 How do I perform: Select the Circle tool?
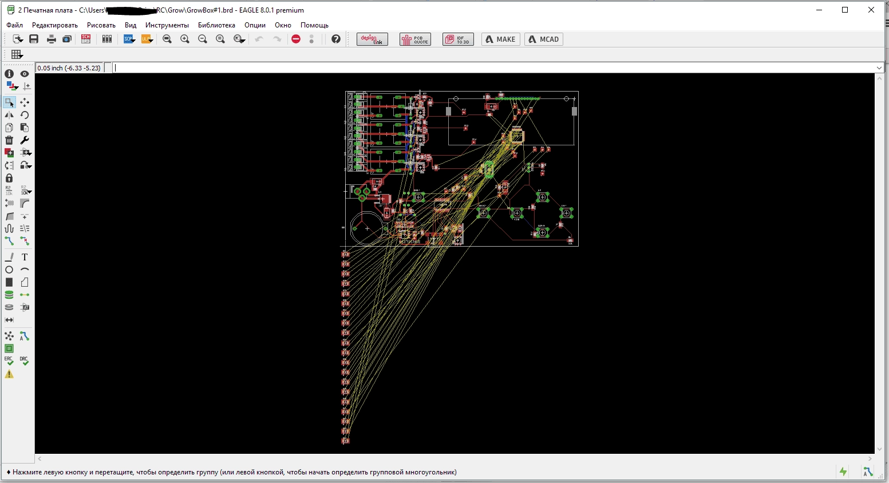9,270
